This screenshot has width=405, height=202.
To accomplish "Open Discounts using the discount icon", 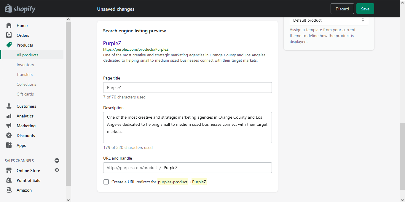I will click(9, 135).
